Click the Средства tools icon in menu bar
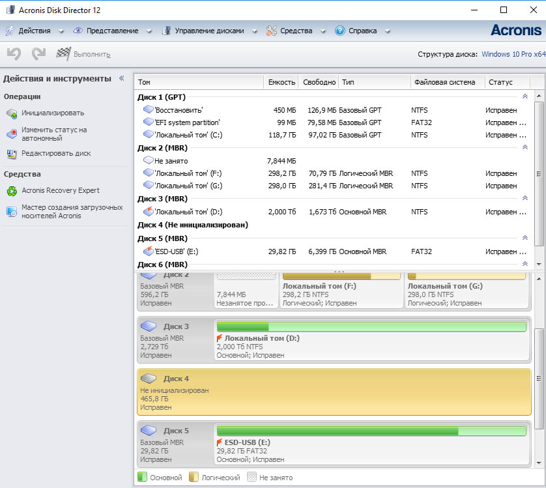 click(x=271, y=31)
